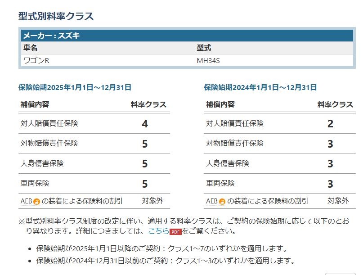Click the AEB term in the 2025 table
363x275 pixels.
click(x=26, y=201)
